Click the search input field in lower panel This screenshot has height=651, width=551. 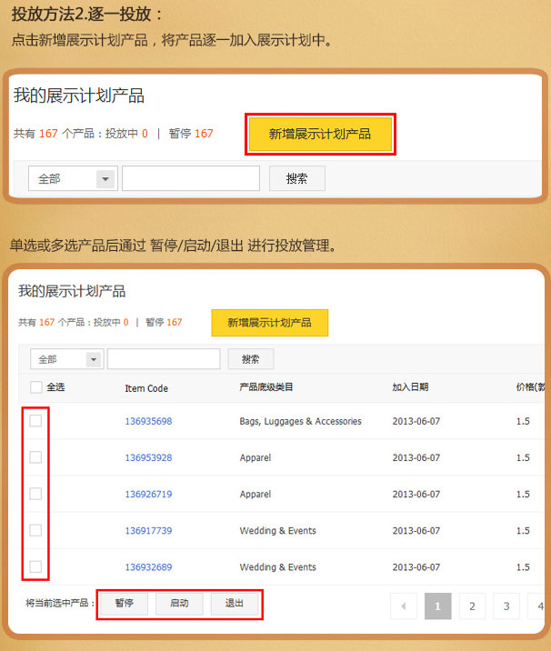pyautogui.click(x=164, y=359)
